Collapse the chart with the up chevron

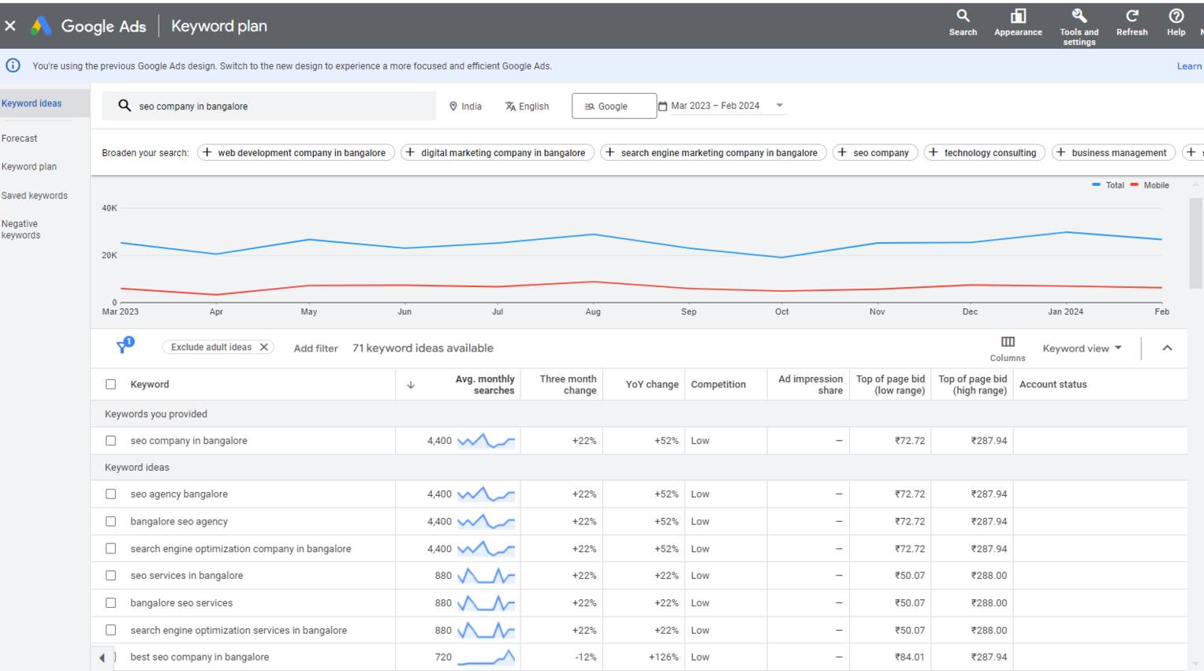pos(1167,349)
